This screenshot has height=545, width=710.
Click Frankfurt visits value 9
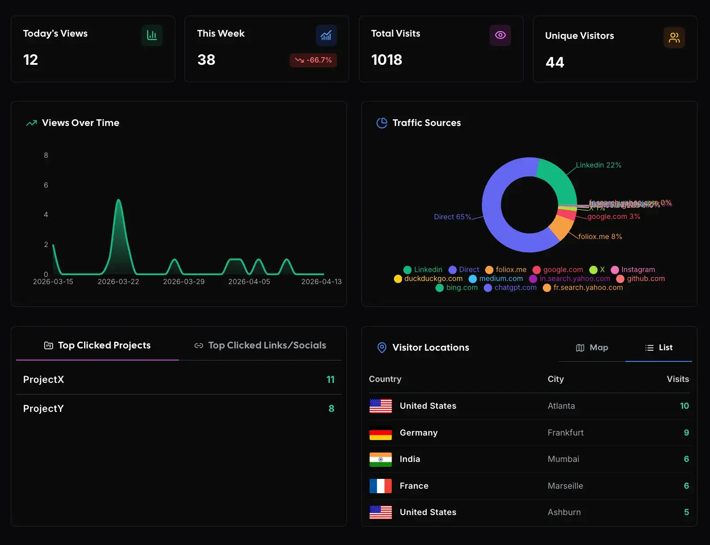pyautogui.click(x=686, y=433)
